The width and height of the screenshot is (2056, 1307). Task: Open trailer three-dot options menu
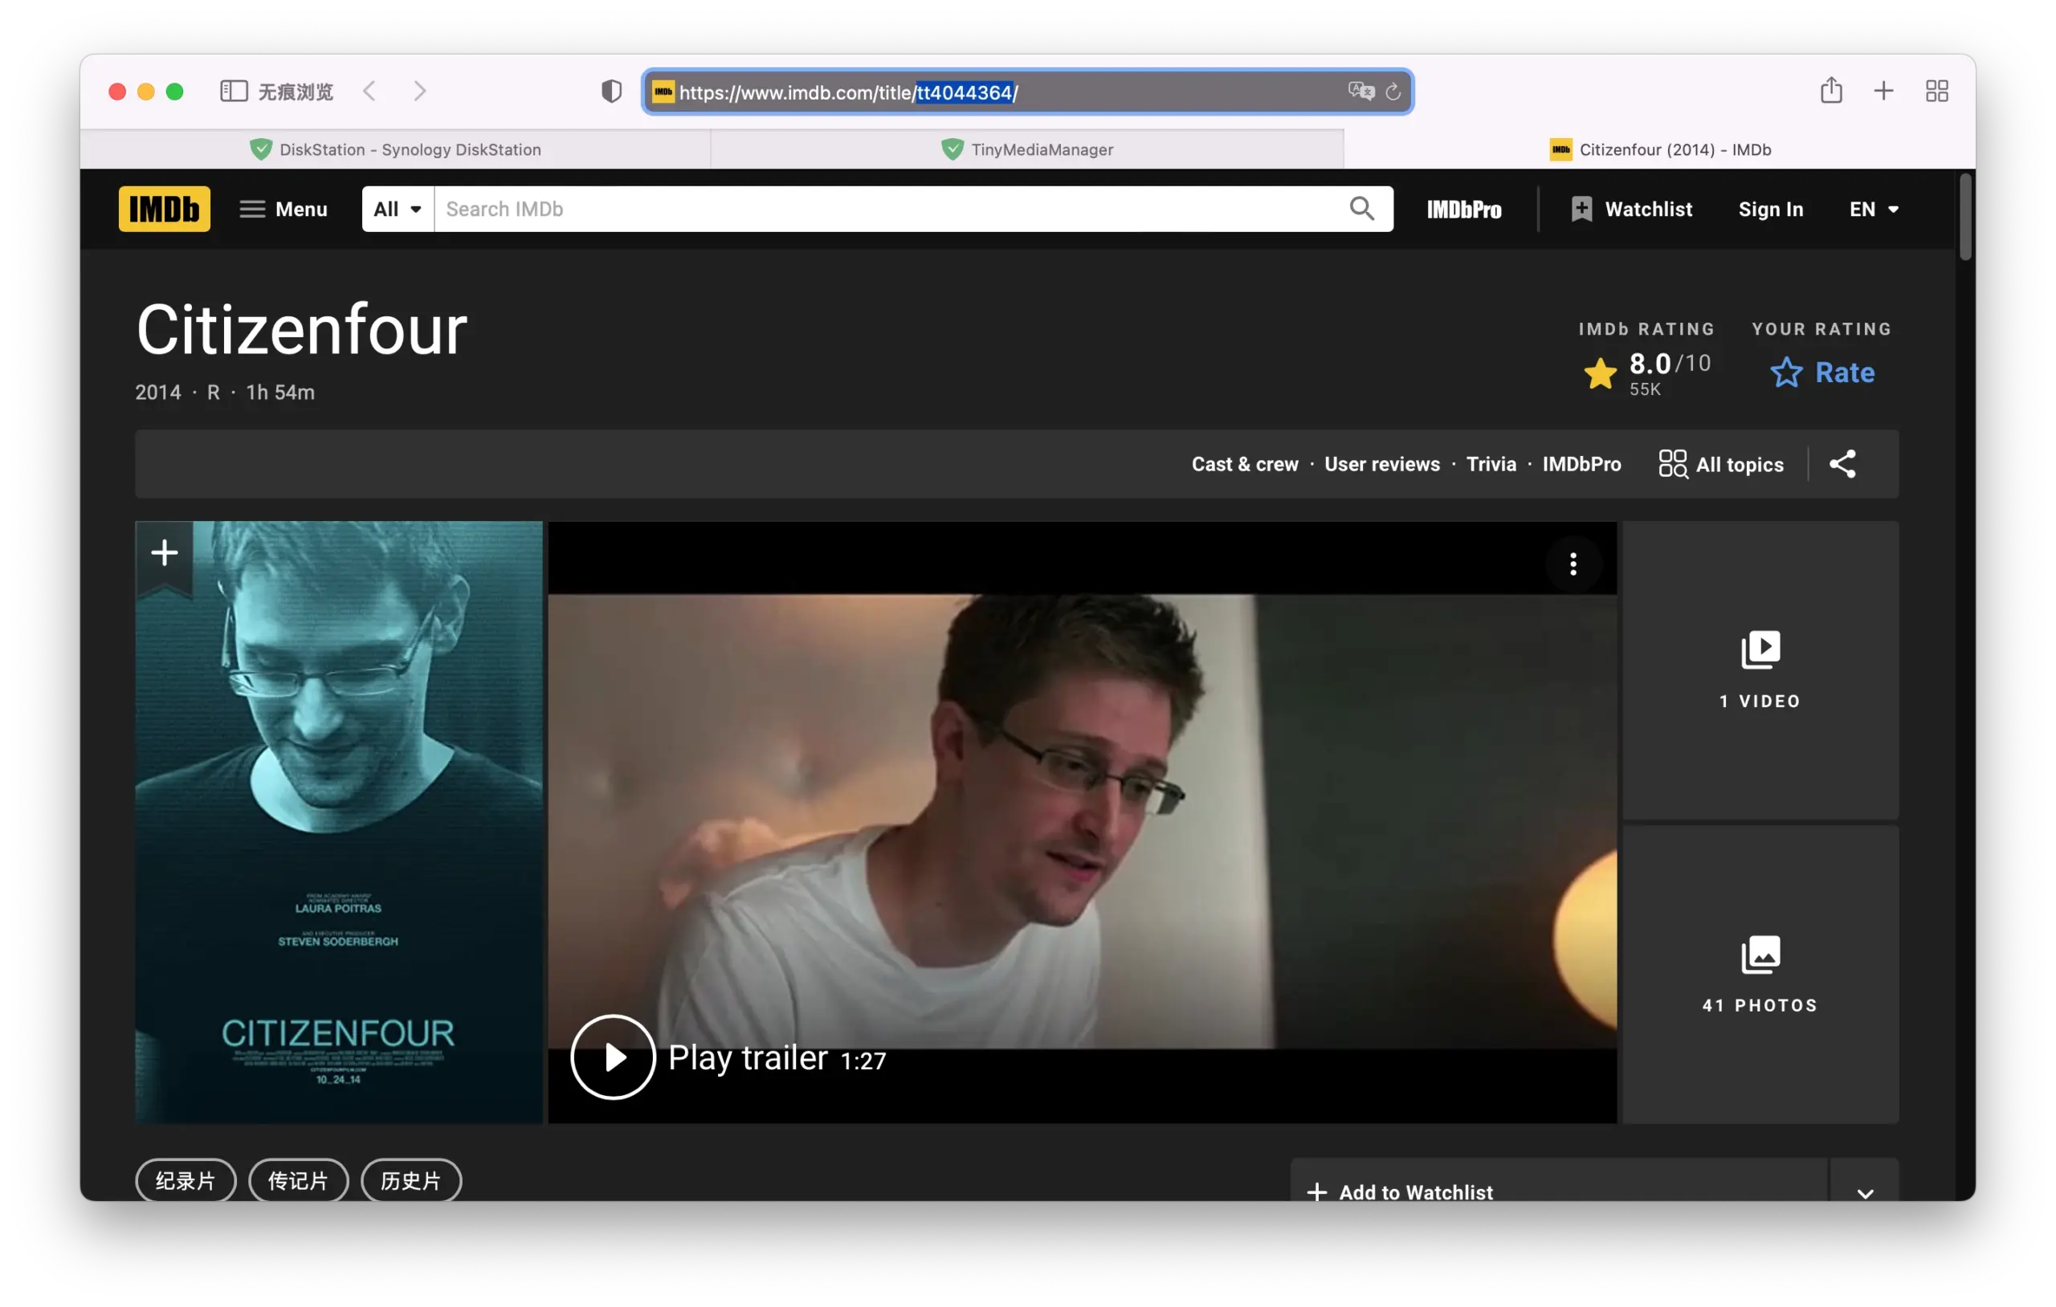click(x=1573, y=564)
